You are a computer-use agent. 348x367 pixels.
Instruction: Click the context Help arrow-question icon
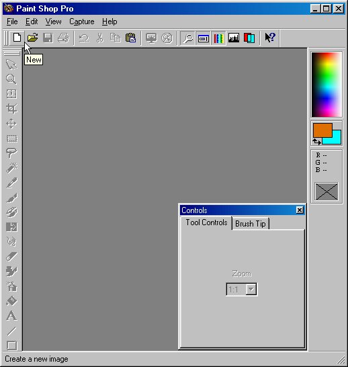tap(270, 38)
